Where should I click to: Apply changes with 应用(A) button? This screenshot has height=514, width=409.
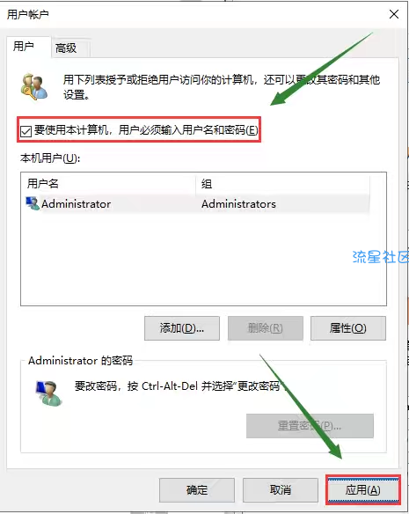tap(363, 490)
